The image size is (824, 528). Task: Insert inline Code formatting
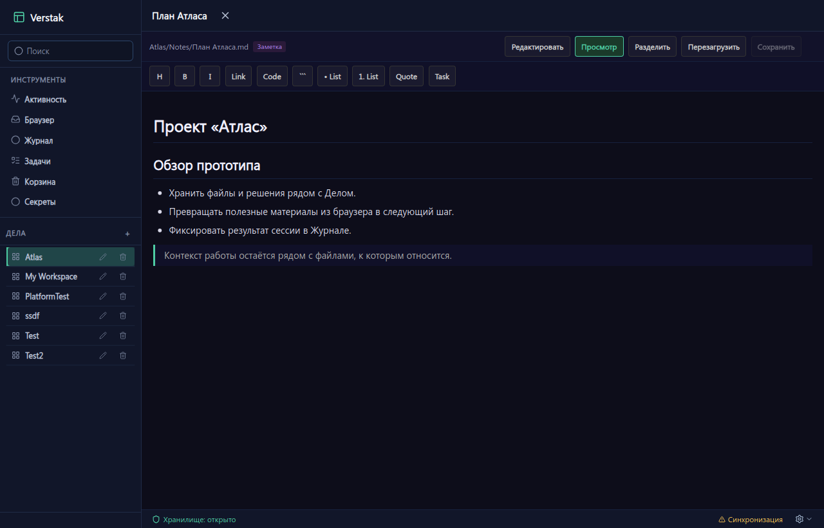click(x=272, y=76)
